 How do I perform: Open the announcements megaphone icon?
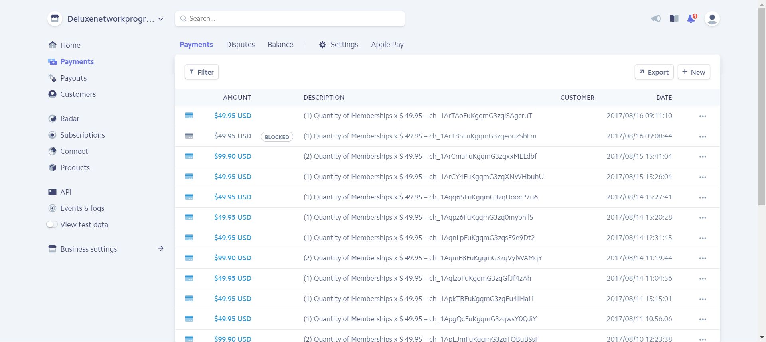pos(655,19)
